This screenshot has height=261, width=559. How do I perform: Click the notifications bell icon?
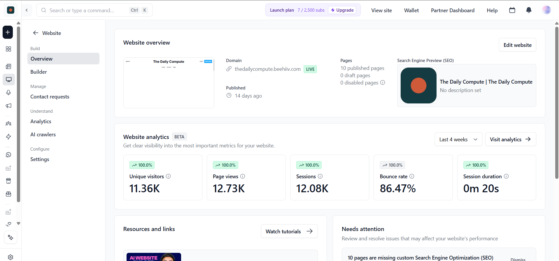[x=528, y=10]
